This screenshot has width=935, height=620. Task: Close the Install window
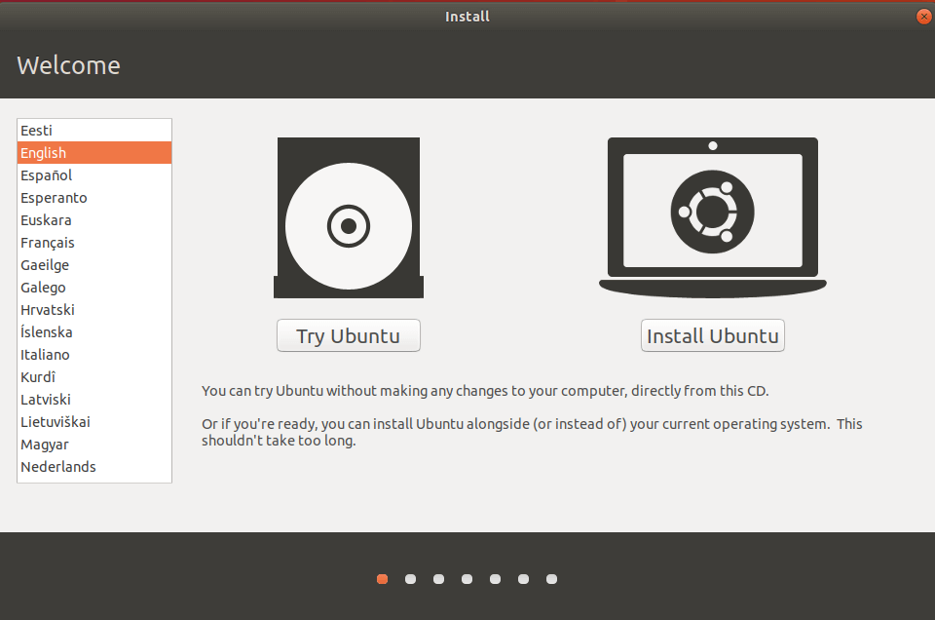point(923,17)
